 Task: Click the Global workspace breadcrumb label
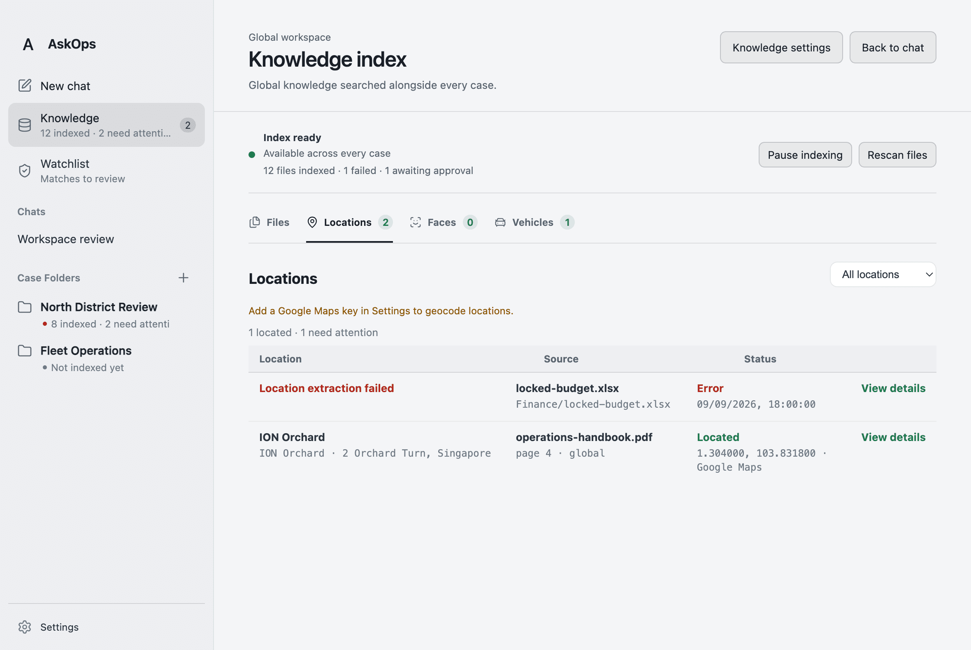tap(289, 37)
